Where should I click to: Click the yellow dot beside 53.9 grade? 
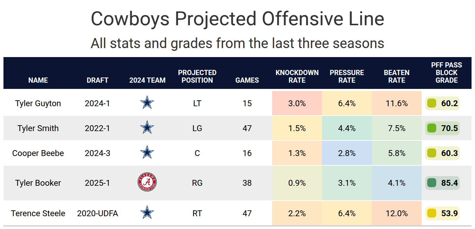(432, 213)
